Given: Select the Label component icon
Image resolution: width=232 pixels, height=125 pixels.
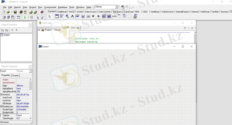Looking at the screenshot, I should [x=72, y=16].
